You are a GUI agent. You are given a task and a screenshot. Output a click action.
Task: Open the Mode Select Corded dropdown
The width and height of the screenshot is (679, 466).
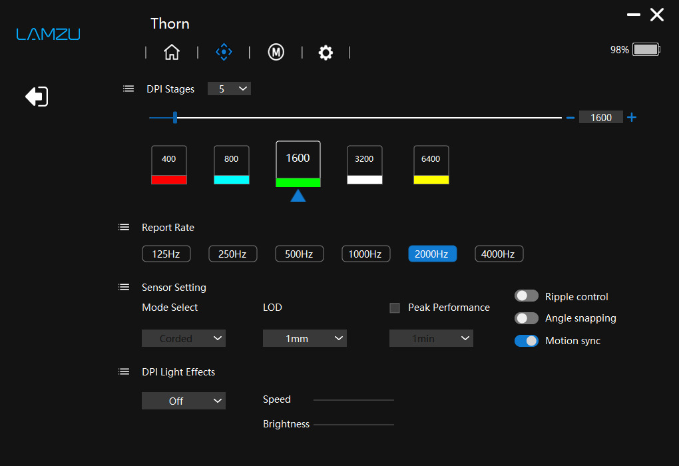(x=184, y=338)
